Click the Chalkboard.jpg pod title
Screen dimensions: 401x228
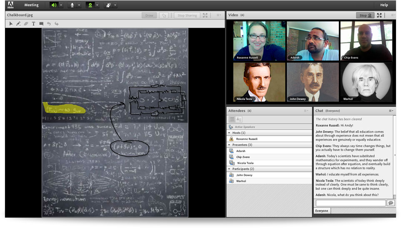(20, 15)
